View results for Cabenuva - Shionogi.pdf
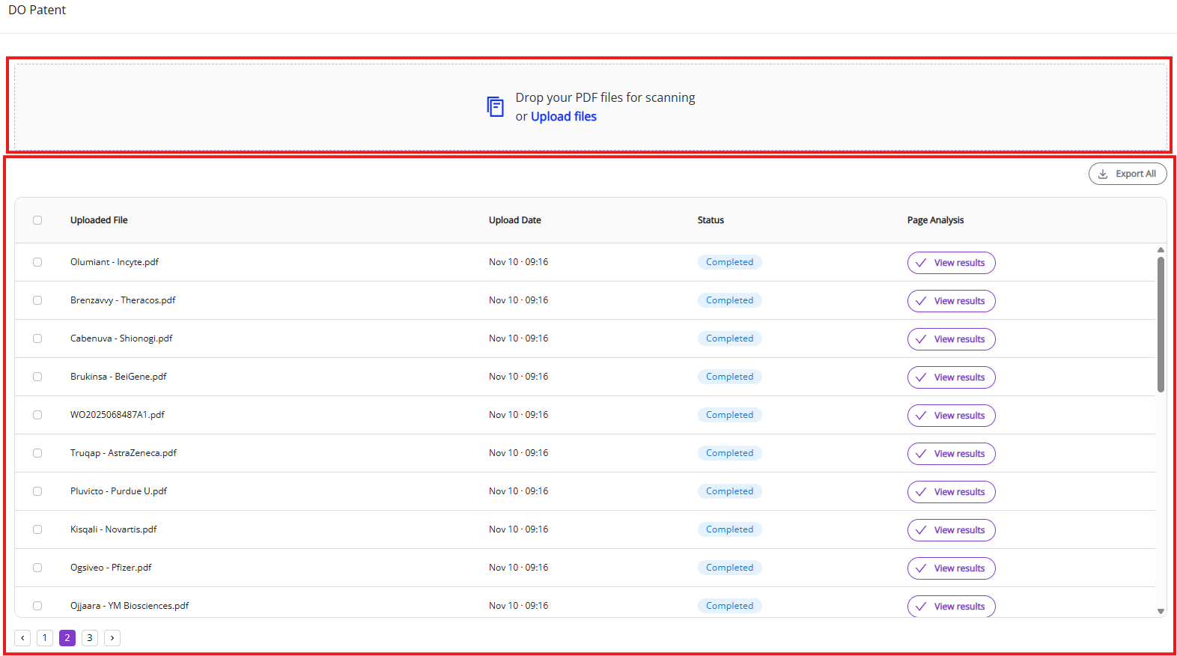 (x=951, y=339)
